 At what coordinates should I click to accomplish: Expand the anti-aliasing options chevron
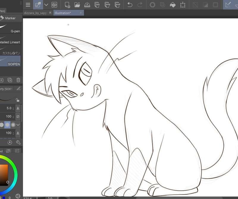click(x=18, y=125)
